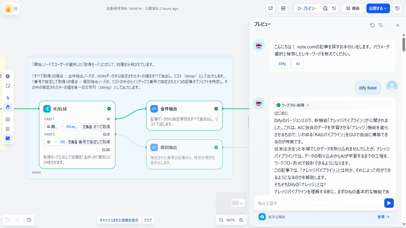Click the organize nodes icon
Image resolution: width=406 pixels, height=228 pixels.
tap(8, 129)
